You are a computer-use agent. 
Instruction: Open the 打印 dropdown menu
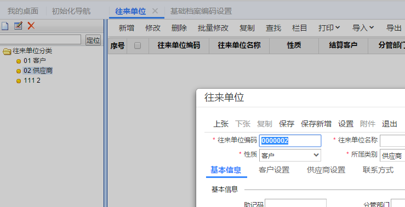pyautogui.click(x=329, y=28)
